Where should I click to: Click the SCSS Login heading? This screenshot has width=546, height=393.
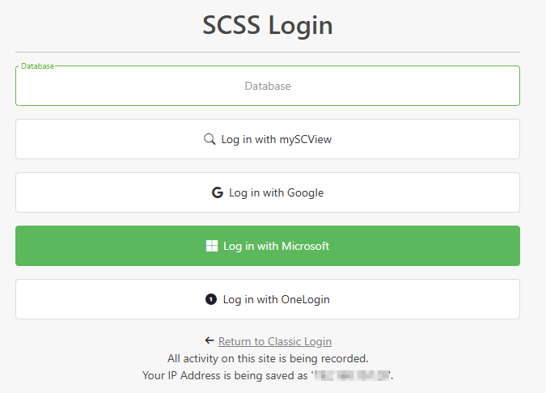point(268,25)
